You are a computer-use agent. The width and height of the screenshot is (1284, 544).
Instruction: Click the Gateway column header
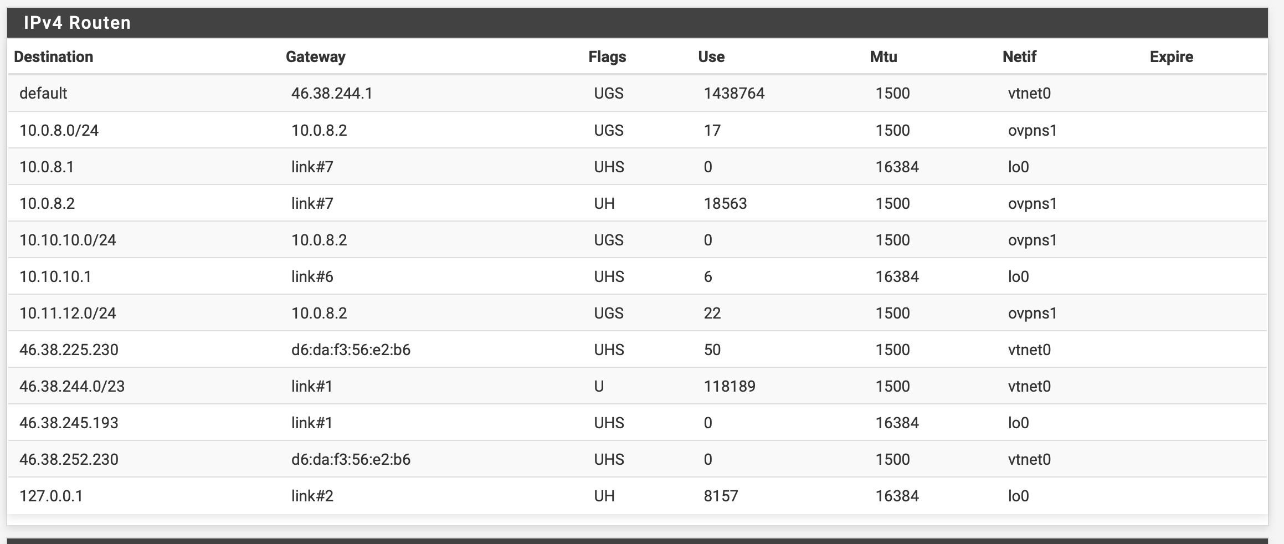pyautogui.click(x=315, y=57)
